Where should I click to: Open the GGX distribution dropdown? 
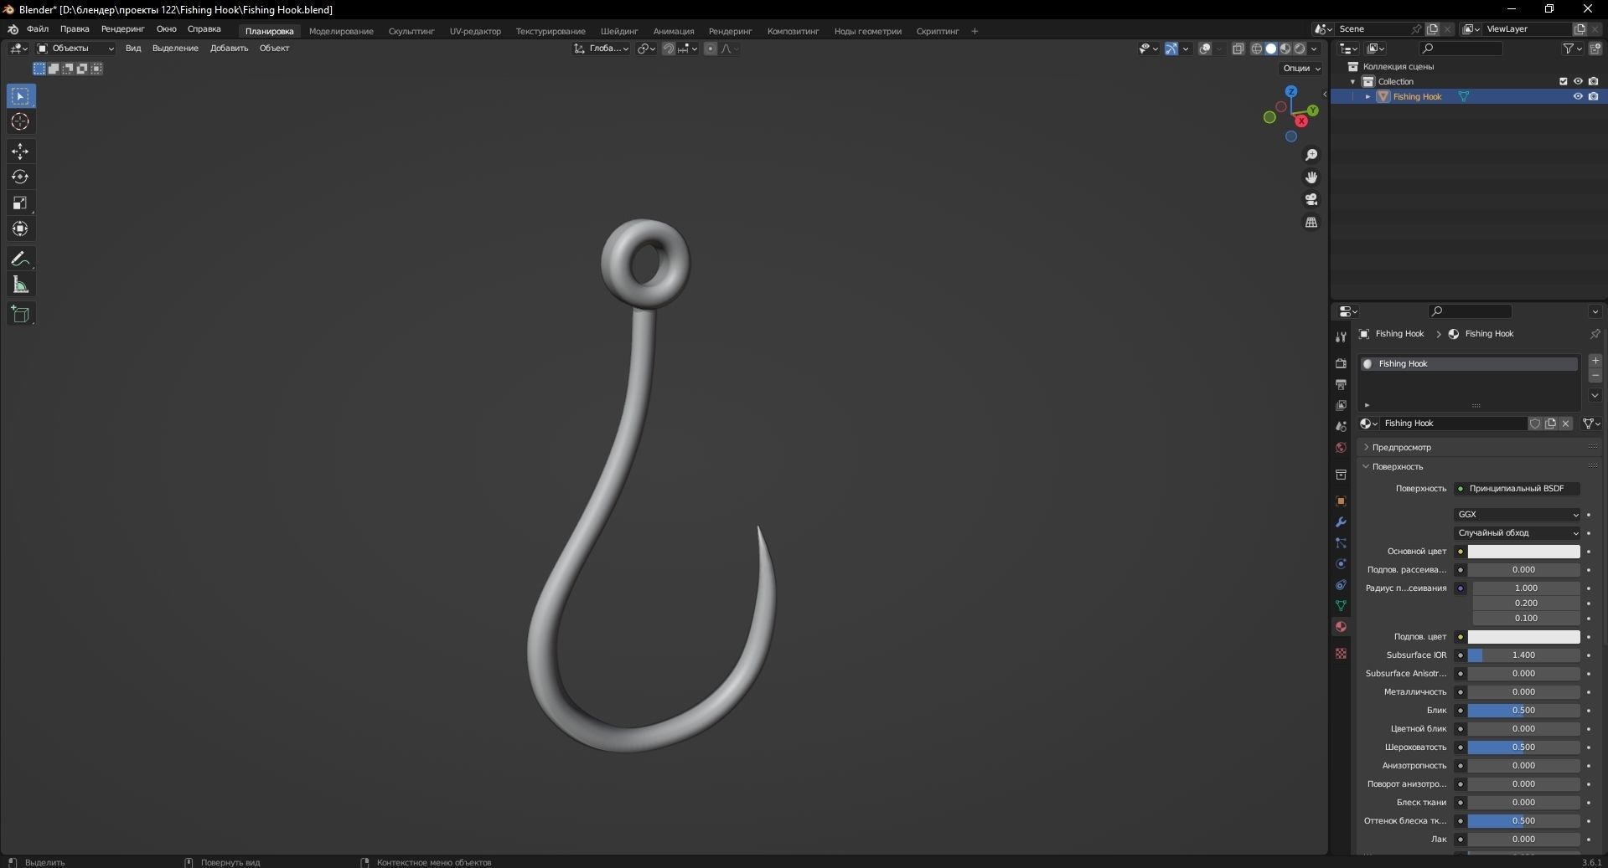pyautogui.click(x=1517, y=514)
